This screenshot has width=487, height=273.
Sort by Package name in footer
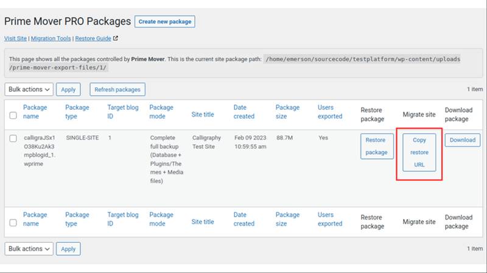(x=35, y=219)
